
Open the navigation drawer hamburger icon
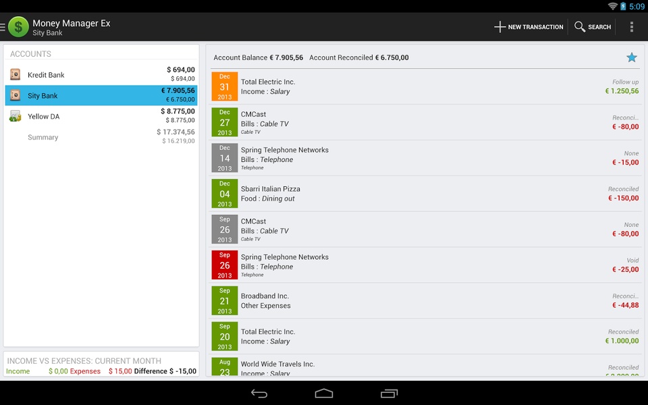[x=3, y=27]
